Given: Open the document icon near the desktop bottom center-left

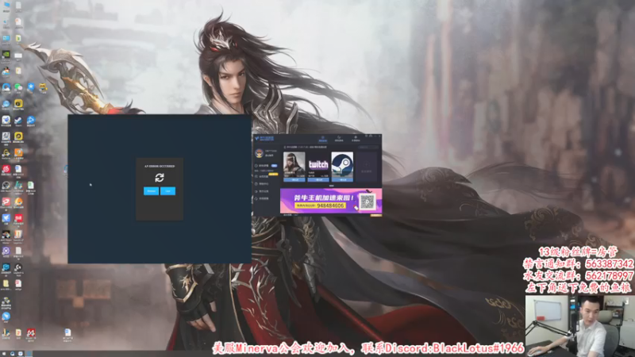Looking at the screenshot, I should coord(67,332).
